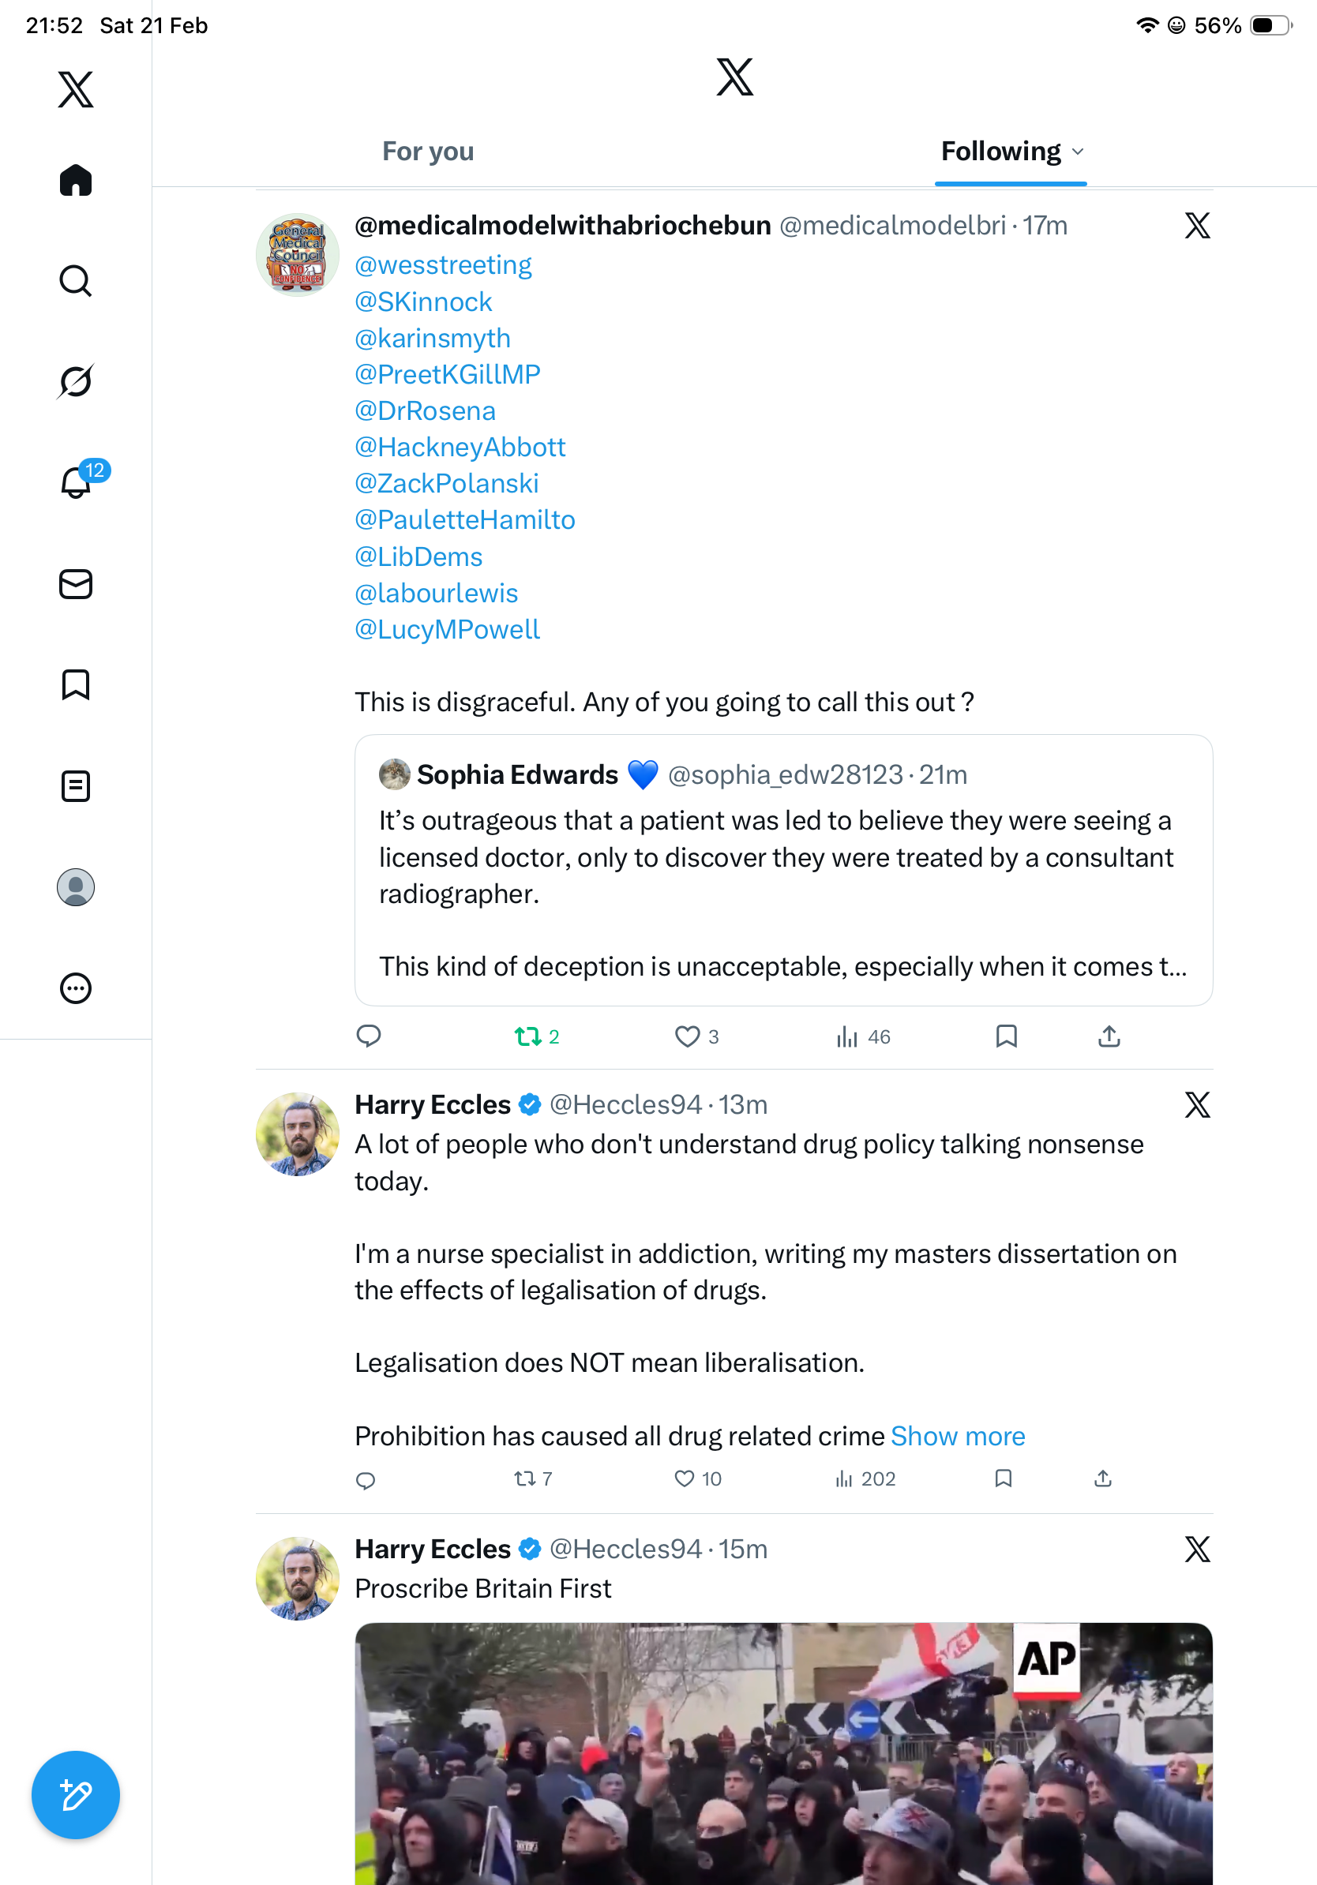1317x1885 pixels.
Task: Open Lists icon in sidebar
Action: click(76, 785)
